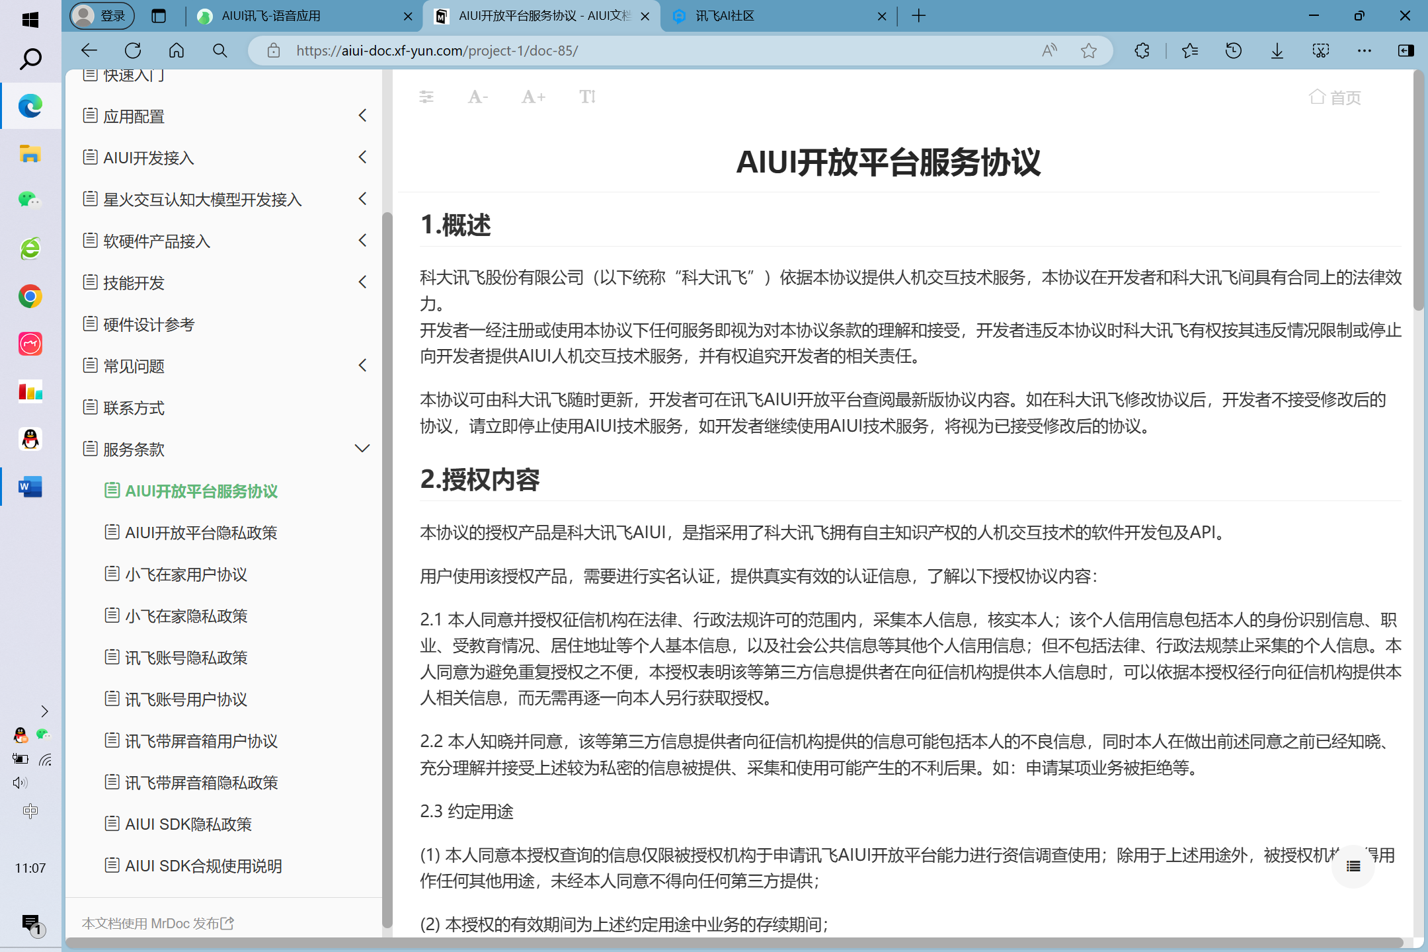Open browsing history
This screenshot has height=952, width=1428.
1234,51
